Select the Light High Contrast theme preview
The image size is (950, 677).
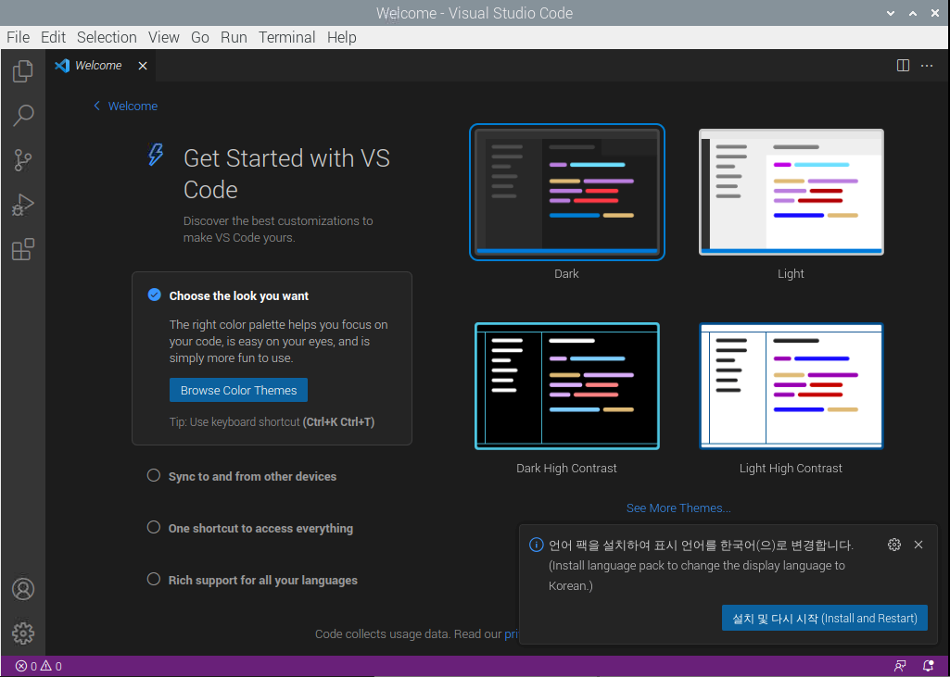pos(792,386)
